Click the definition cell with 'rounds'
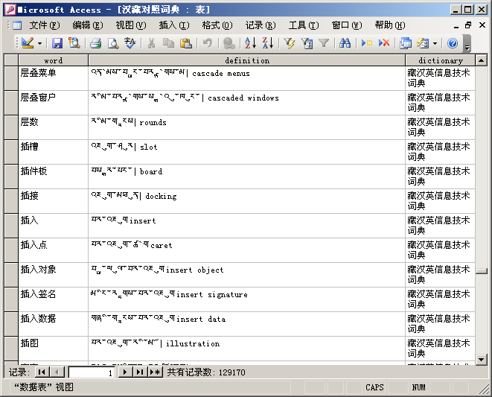Viewport: 492px width, 397px height. (x=246, y=127)
